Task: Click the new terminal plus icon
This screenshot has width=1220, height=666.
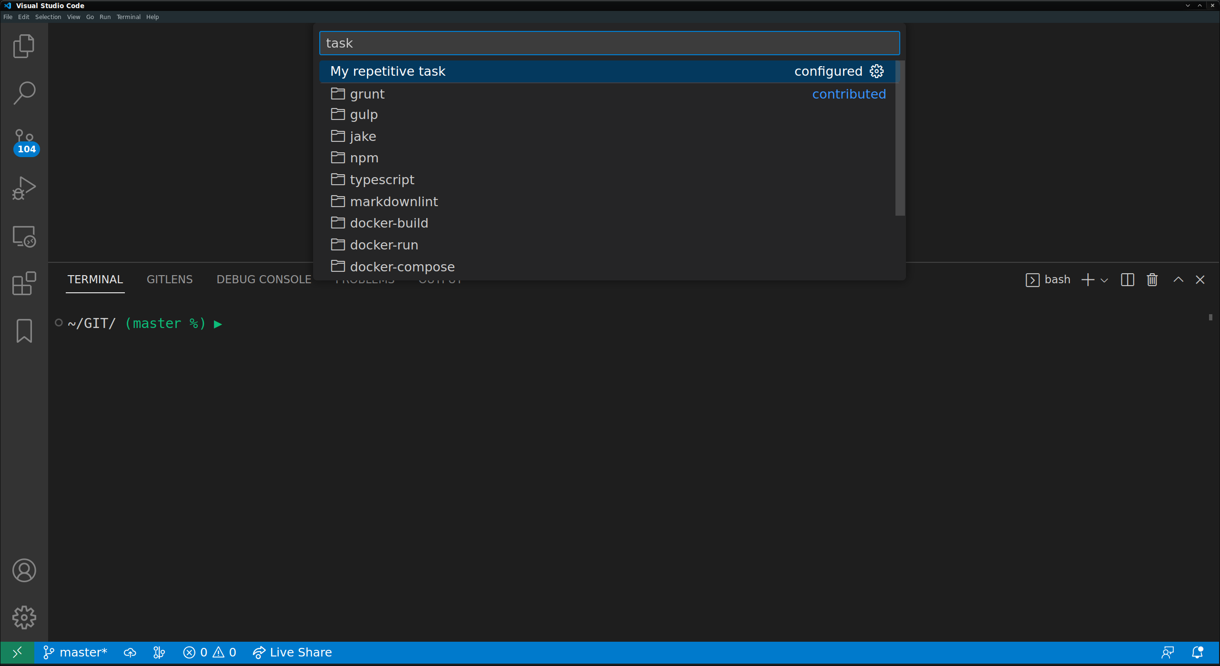Action: (x=1088, y=279)
